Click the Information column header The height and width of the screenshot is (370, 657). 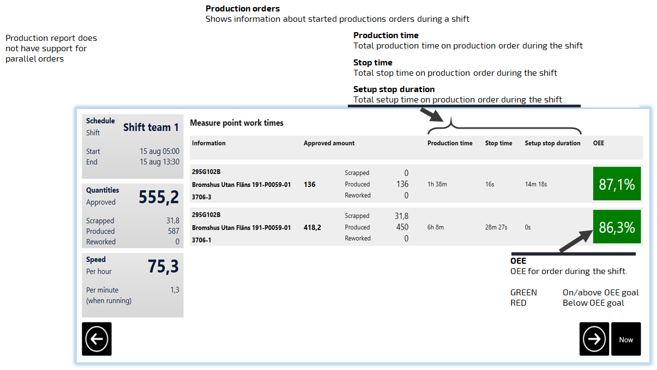[x=208, y=143]
